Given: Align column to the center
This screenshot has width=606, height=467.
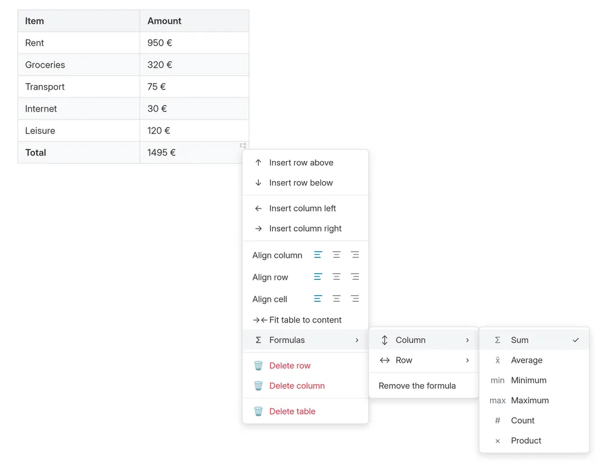Looking at the screenshot, I should click(x=336, y=255).
